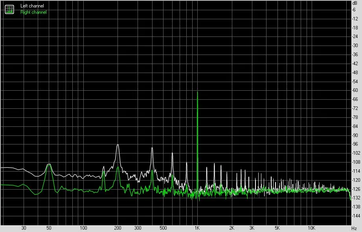362x232 pixels.
Task: Click the 10K frequency axis label
Action: point(311,228)
